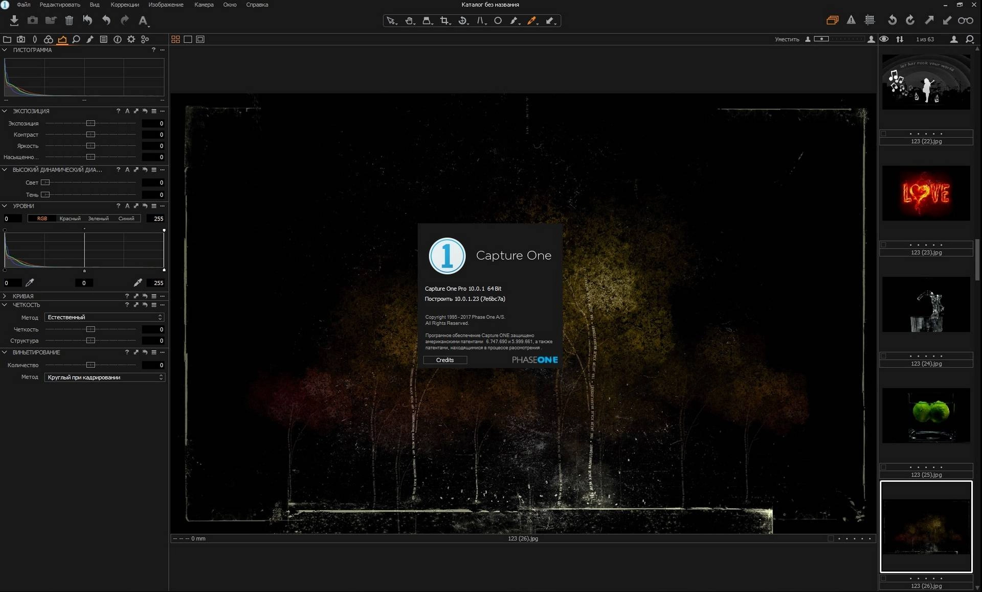This screenshot has width=982, height=592.
Task: Click Яркость value field
Action: point(153,146)
